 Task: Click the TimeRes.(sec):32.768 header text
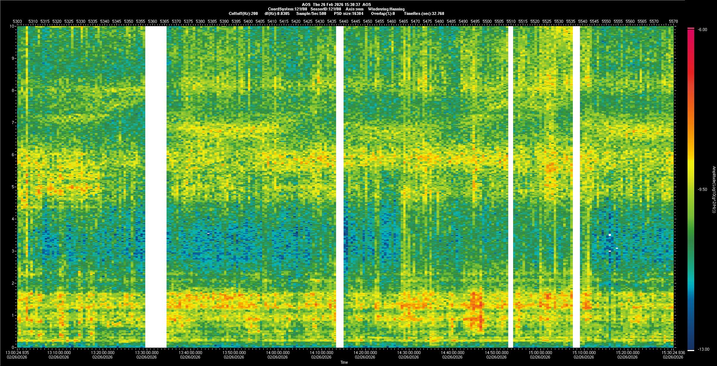click(x=424, y=13)
